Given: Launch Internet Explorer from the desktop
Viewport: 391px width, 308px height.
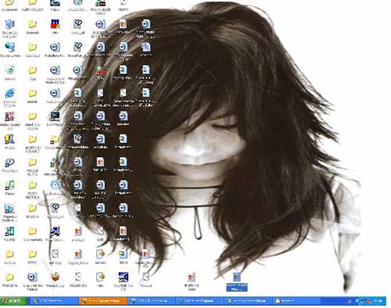Looking at the screenshot, I should 9,93.
